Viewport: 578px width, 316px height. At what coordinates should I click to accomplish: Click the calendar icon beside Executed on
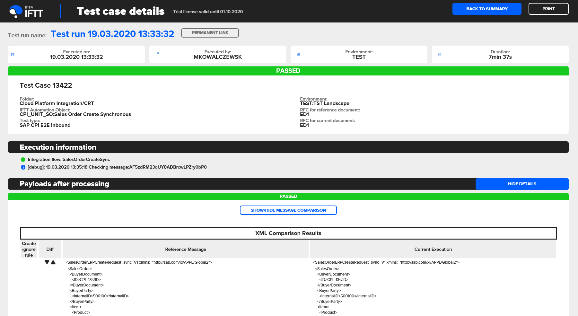click(13, 55)
